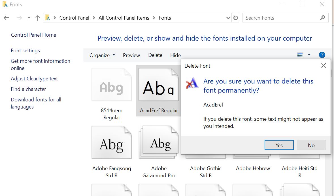Click the search magnifier icon
Viewport: 334px width, 196px height.
point(323,18)
